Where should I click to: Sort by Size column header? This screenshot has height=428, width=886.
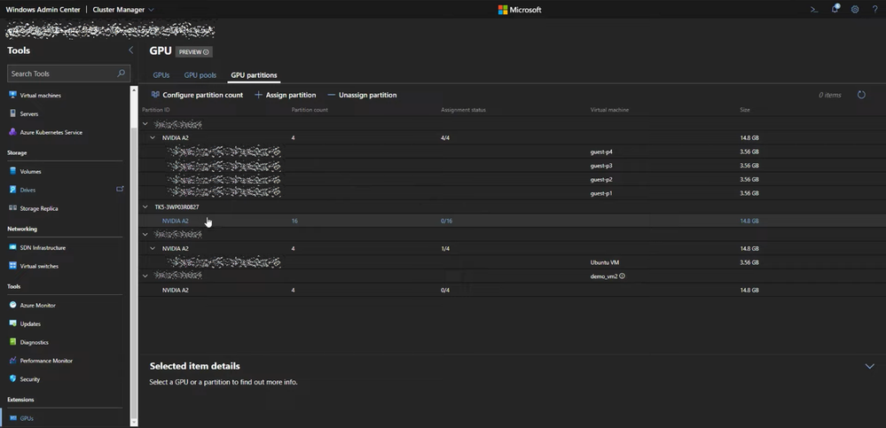745,110
